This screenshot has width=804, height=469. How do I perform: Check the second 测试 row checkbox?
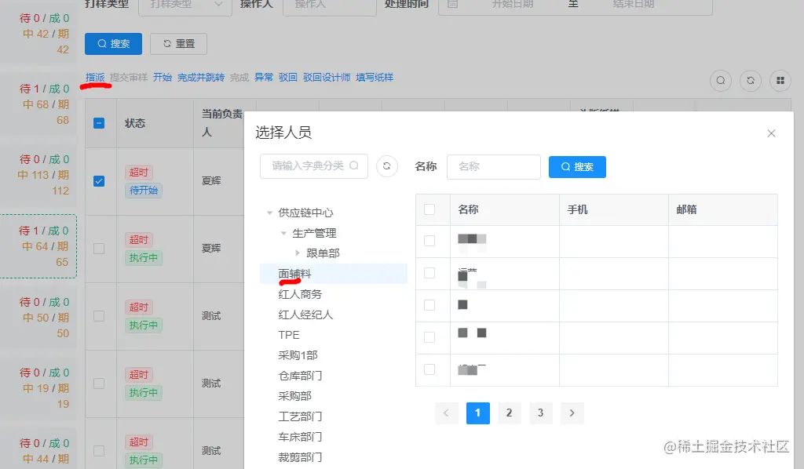[99, 384]
